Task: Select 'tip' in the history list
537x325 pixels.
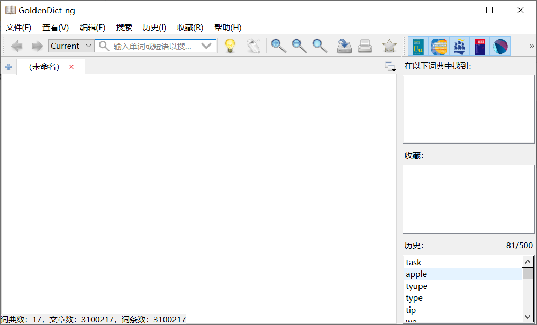Action: point(463,310)
